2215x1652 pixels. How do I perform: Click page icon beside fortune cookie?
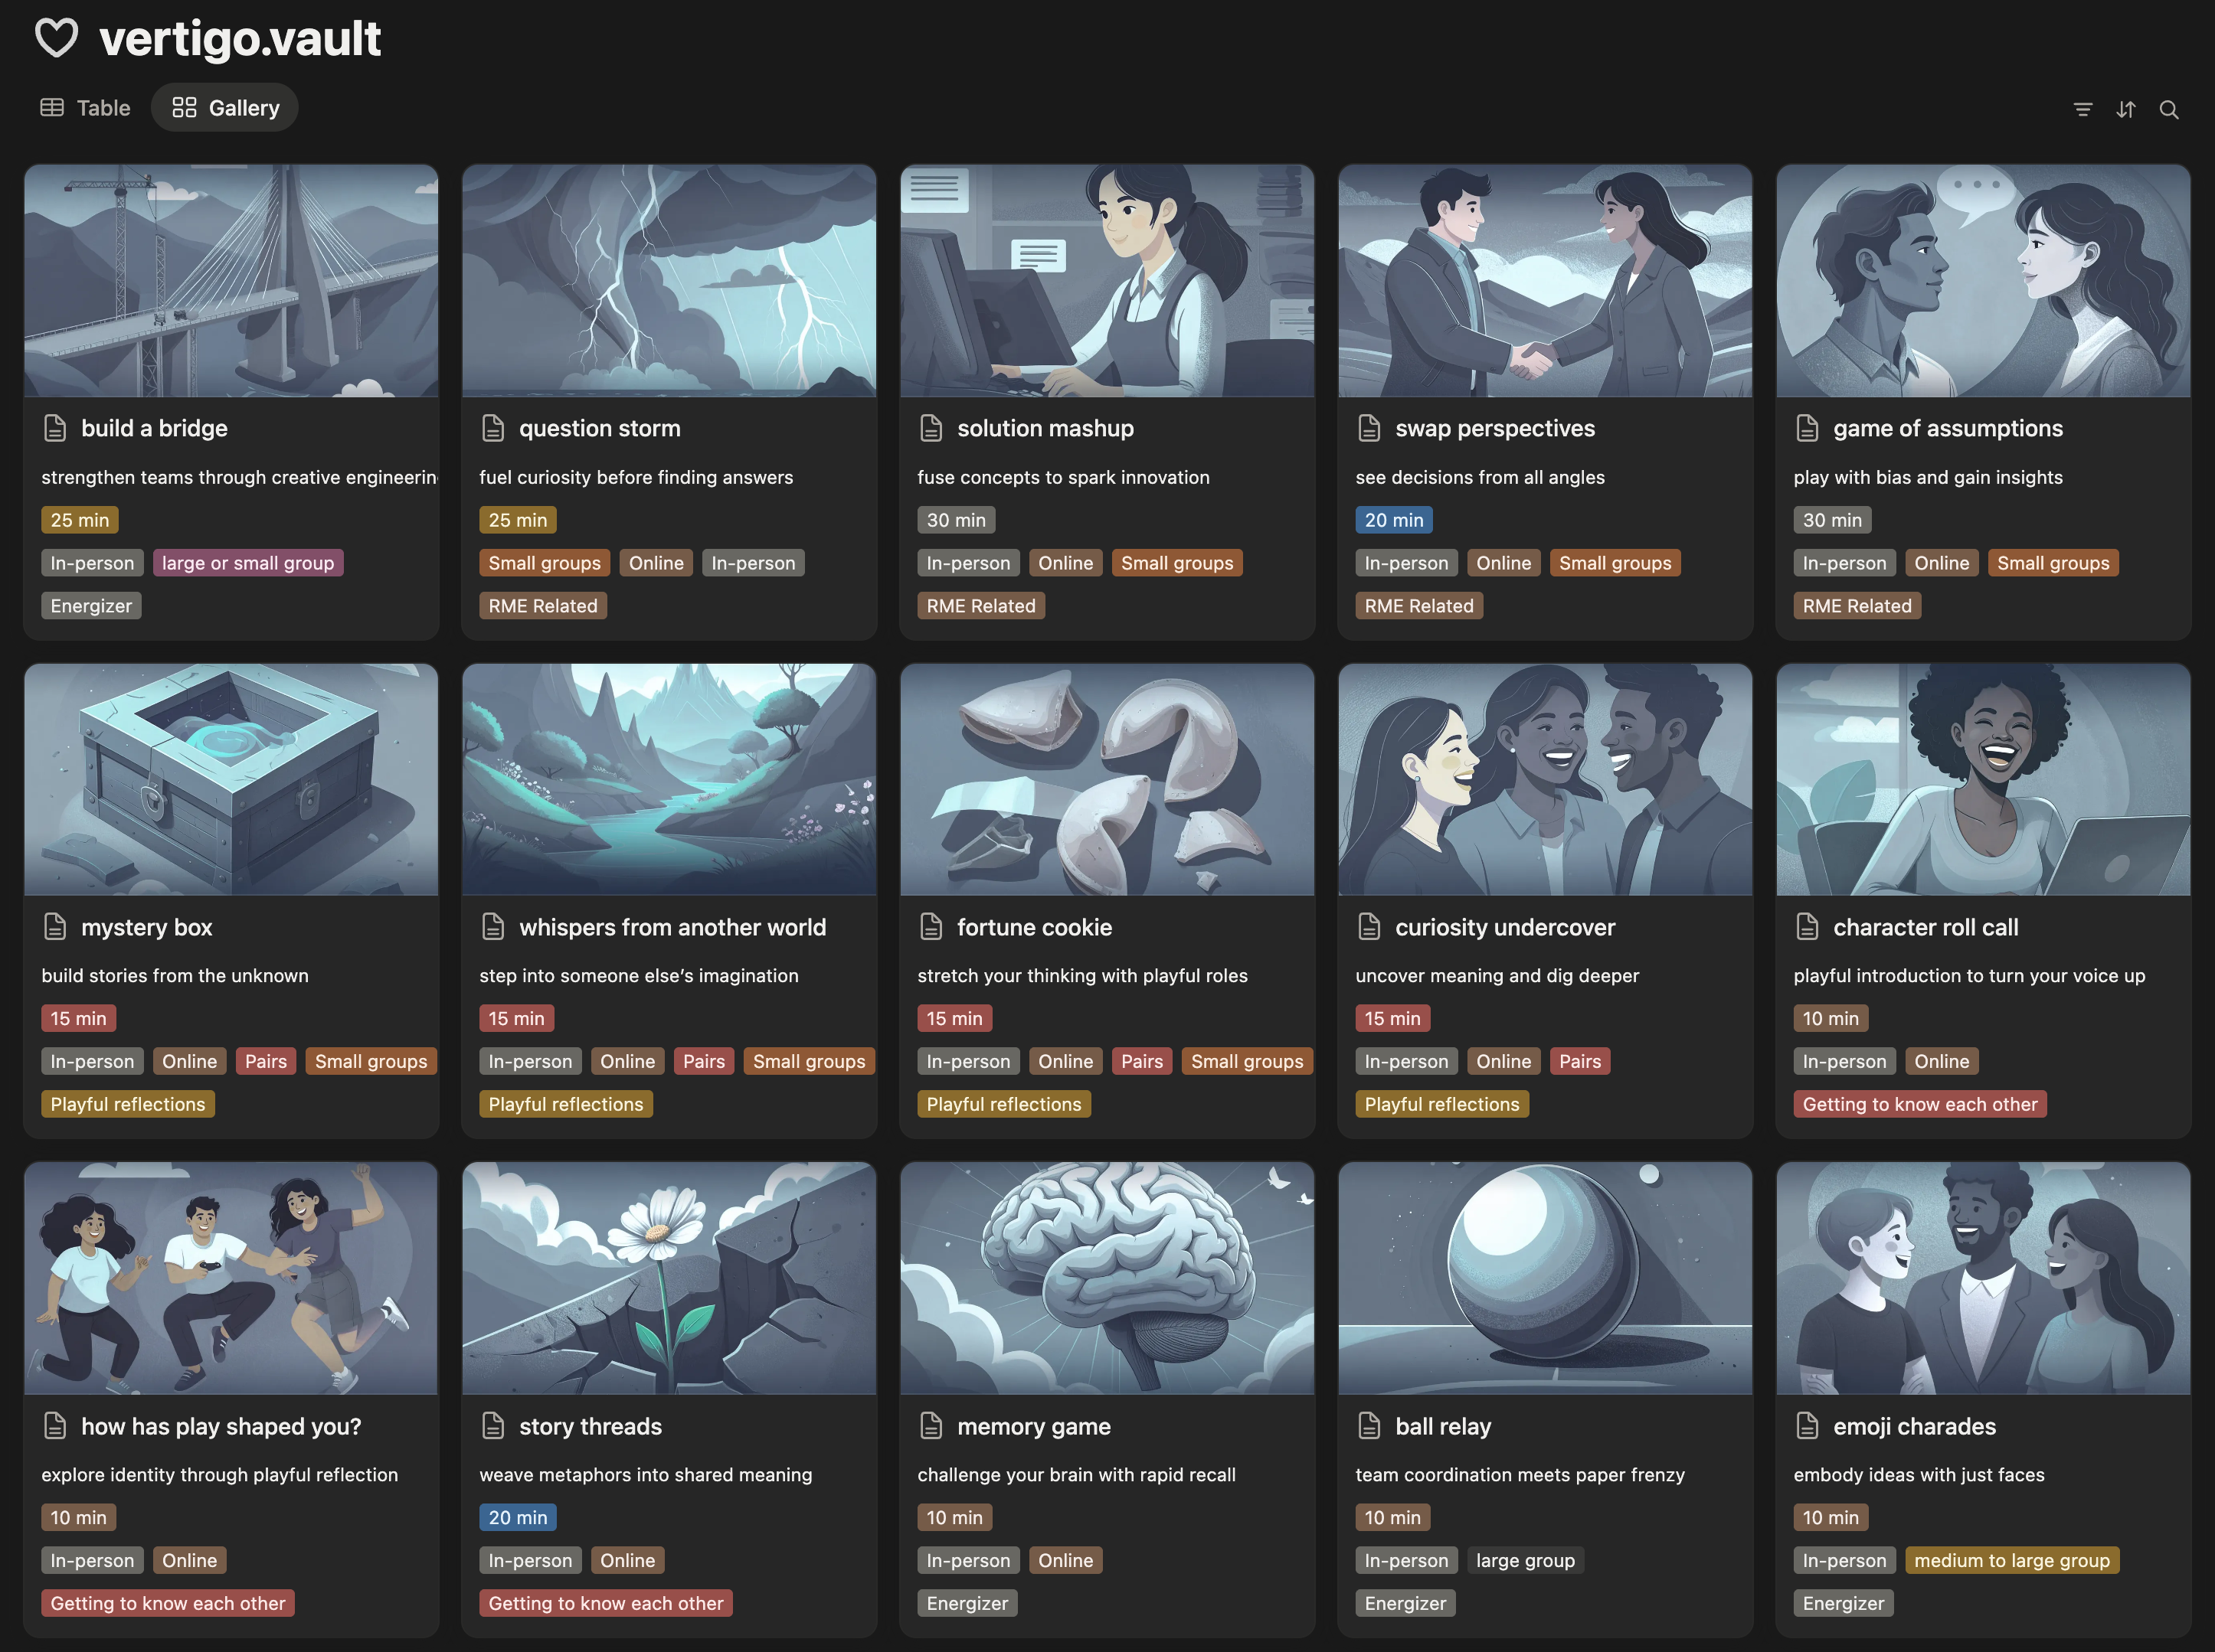pyautogui.click(x=931, y=927)
